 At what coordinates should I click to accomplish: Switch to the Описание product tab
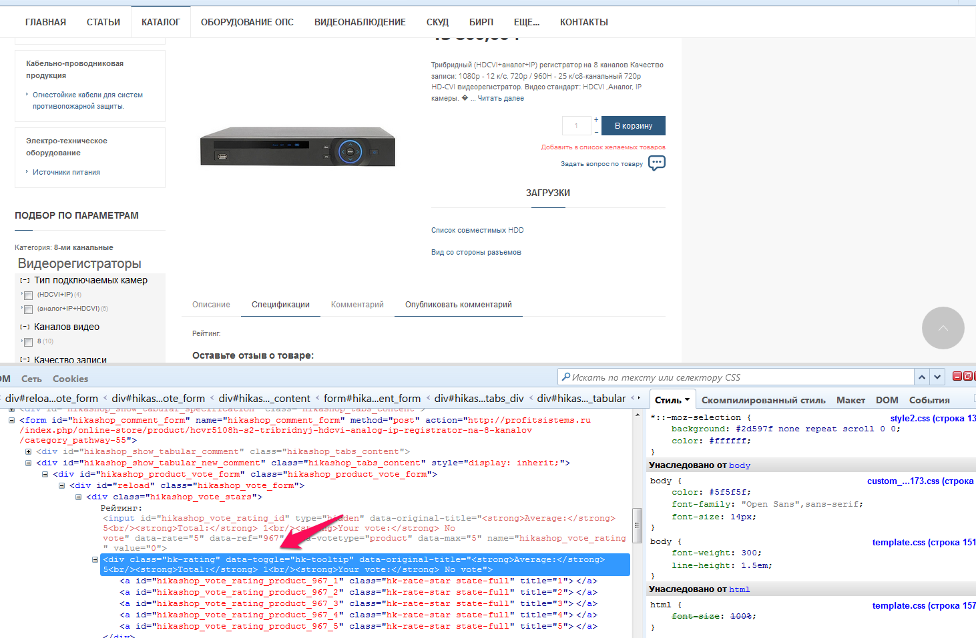pos(211,305)
